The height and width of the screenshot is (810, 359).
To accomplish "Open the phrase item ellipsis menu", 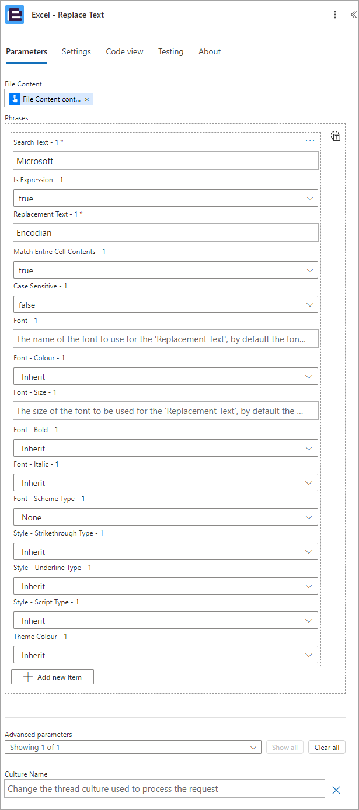I will click(310, 141).
